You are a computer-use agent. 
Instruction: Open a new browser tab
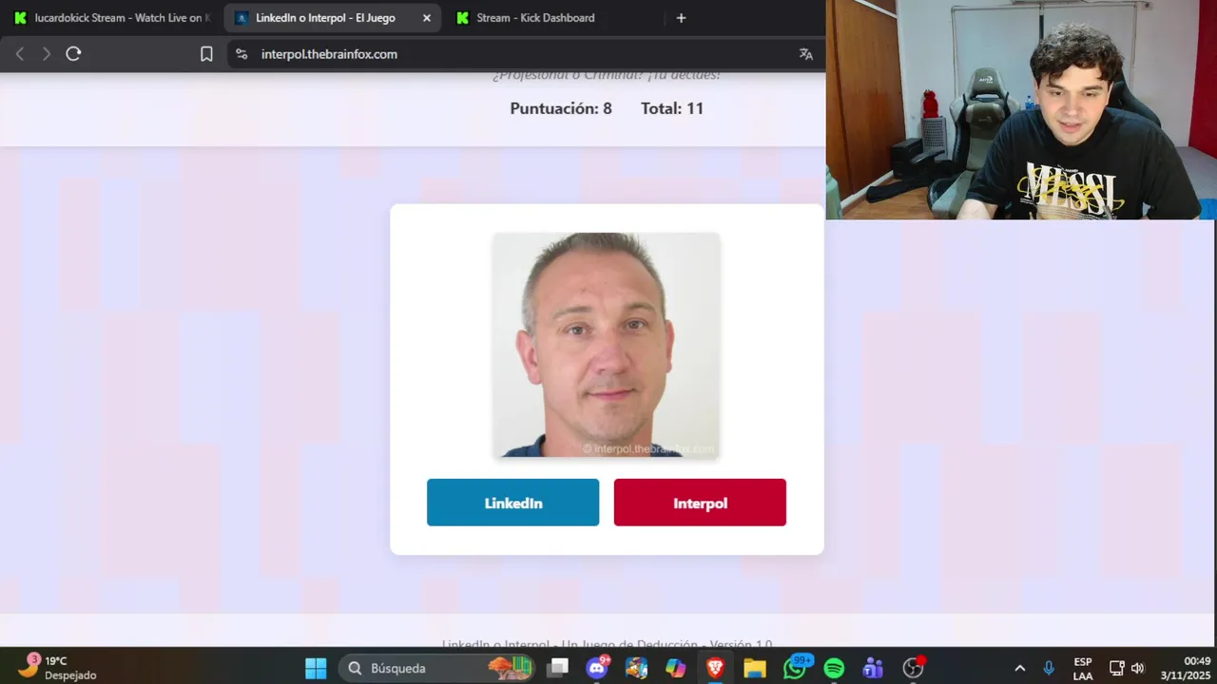click(x=681, y=18)
